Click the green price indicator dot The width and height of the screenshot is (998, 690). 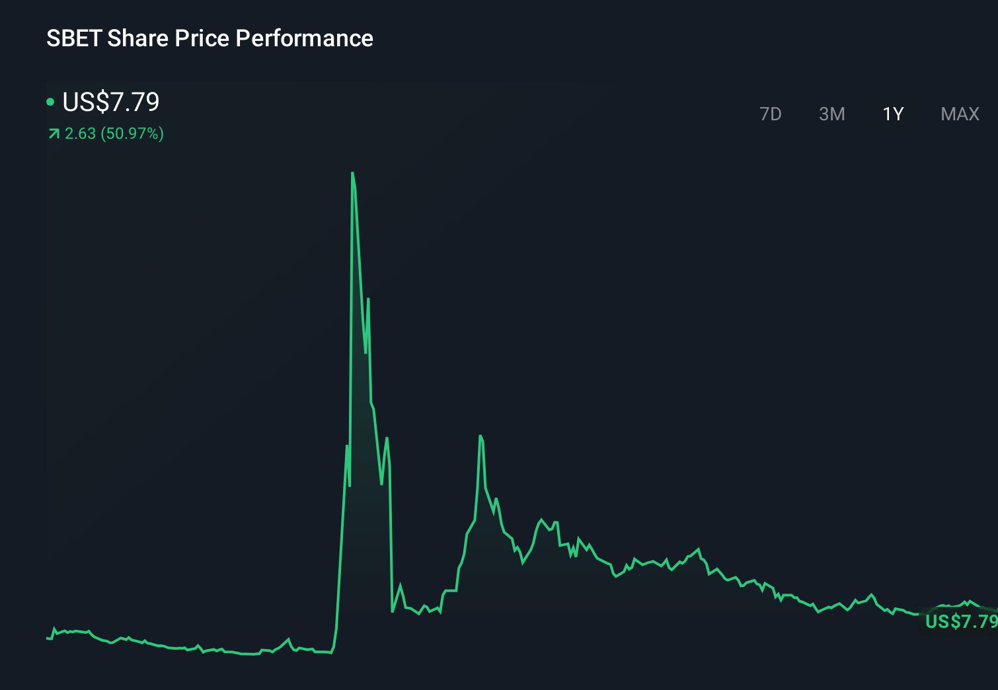pyautogui.click(x=50, y=101)
